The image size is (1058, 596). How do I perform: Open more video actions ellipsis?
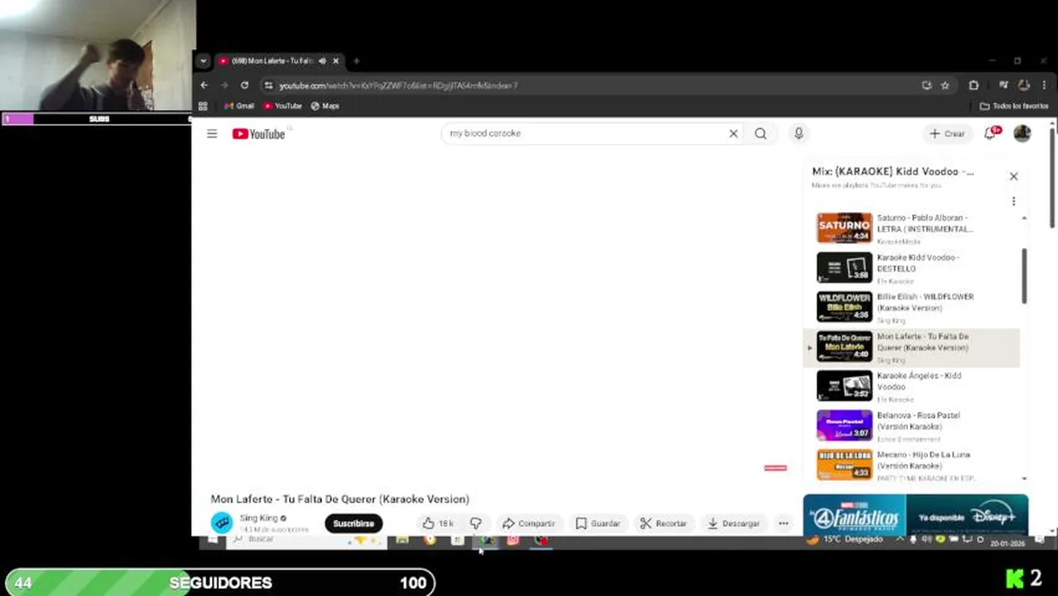(783, 523)
